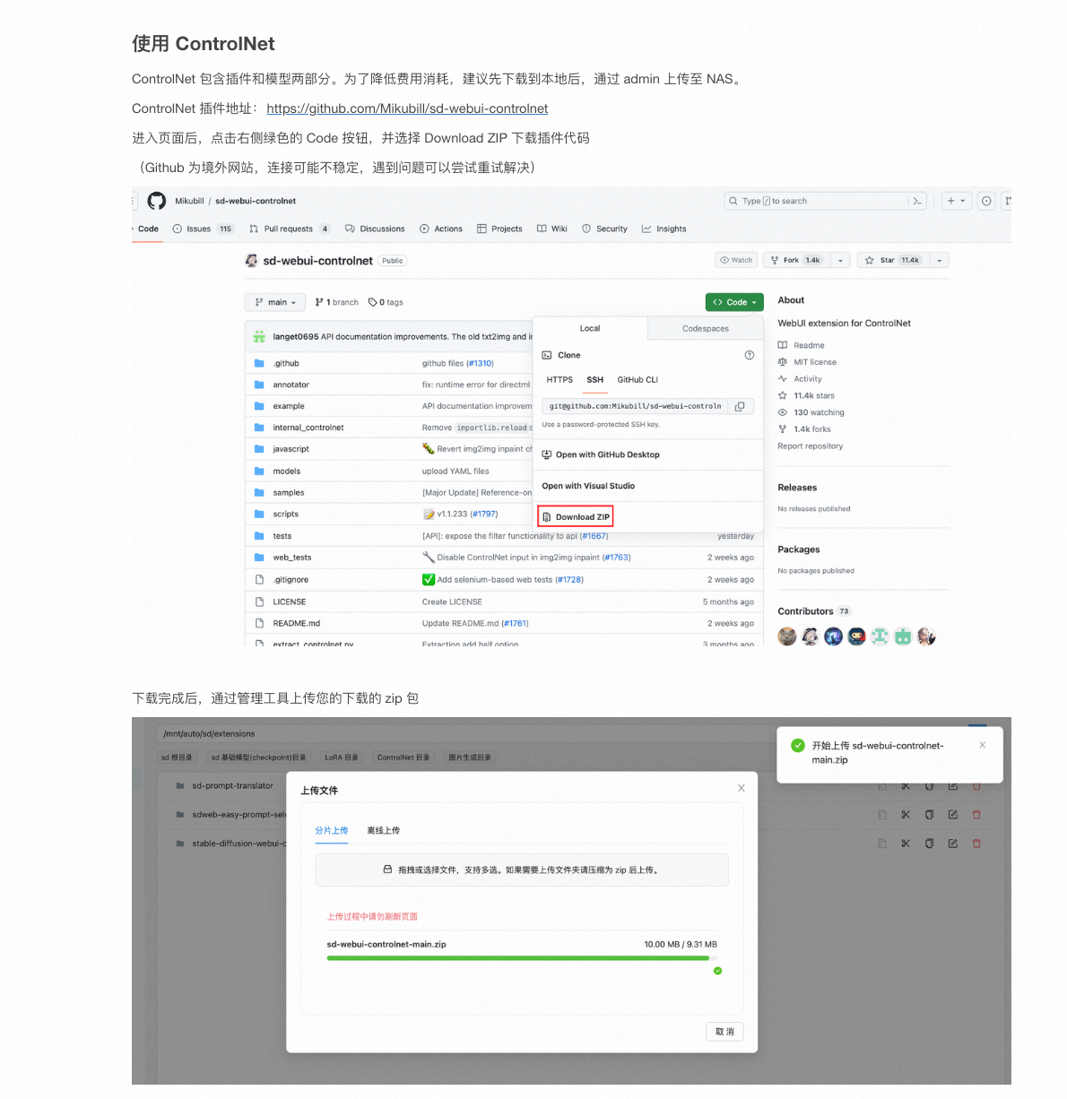Click the 1 branch link
The width and height of the screenshot is (1067, 1099).
click(x=336, y=302)
